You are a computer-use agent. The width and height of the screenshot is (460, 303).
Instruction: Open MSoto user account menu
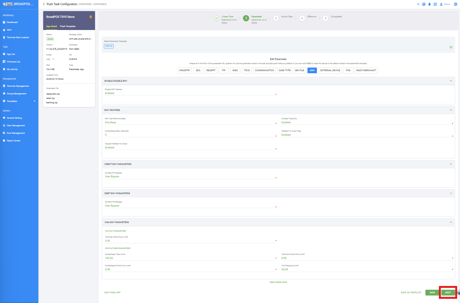(x=445, y=4)
